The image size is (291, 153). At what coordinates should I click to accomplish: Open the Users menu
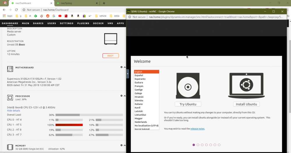pyautogui.click(x=52, y=23)
